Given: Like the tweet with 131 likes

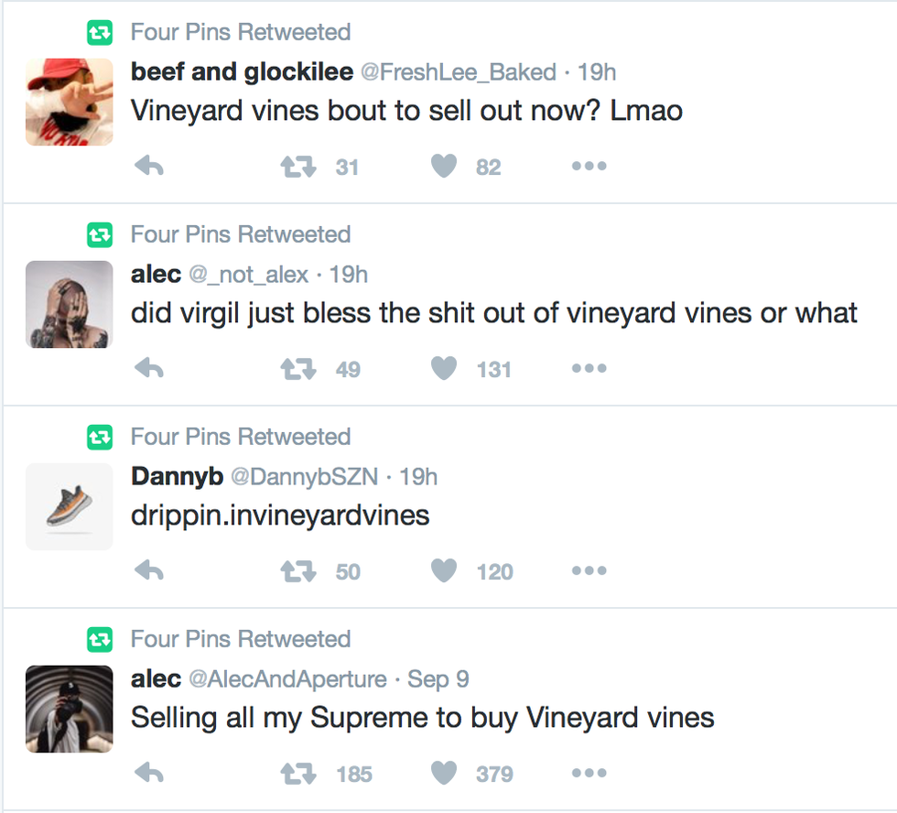Looking at the screenshot, I should tap(444, 369).
